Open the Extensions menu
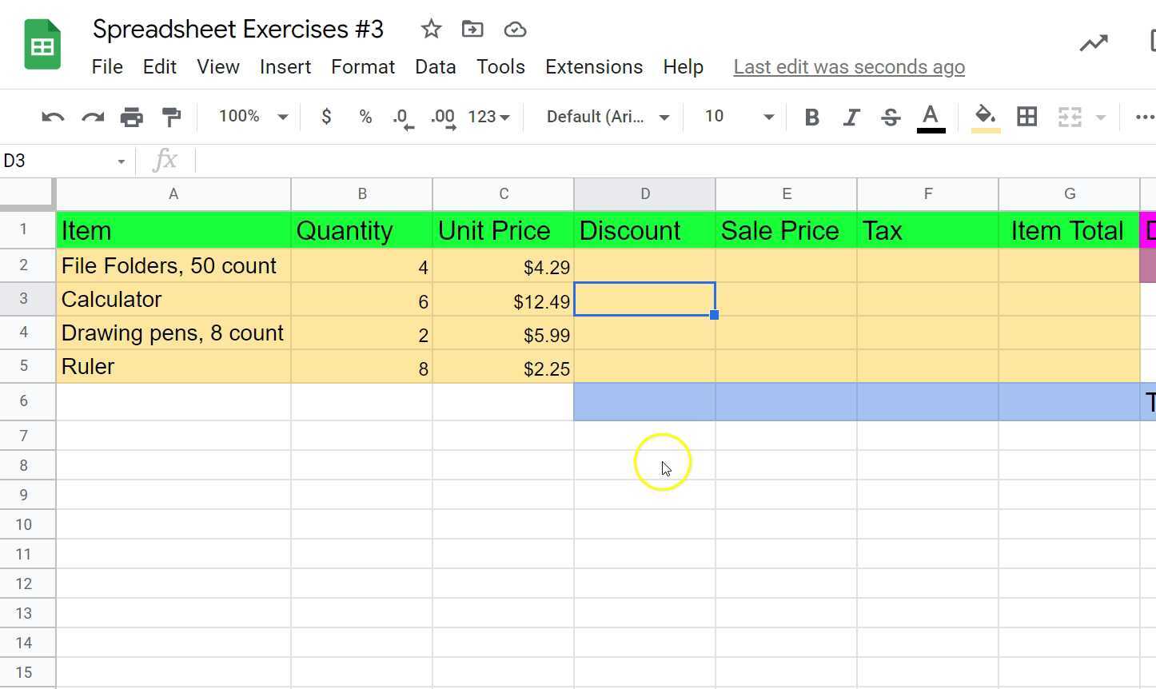 tap(593, 67)
